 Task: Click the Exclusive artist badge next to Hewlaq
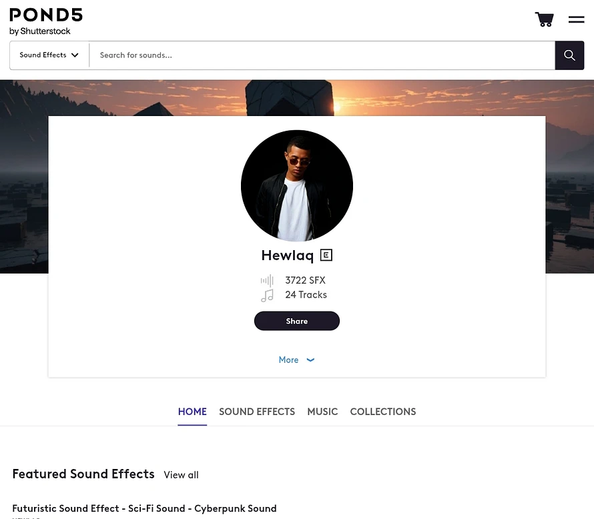click(326, 255)
